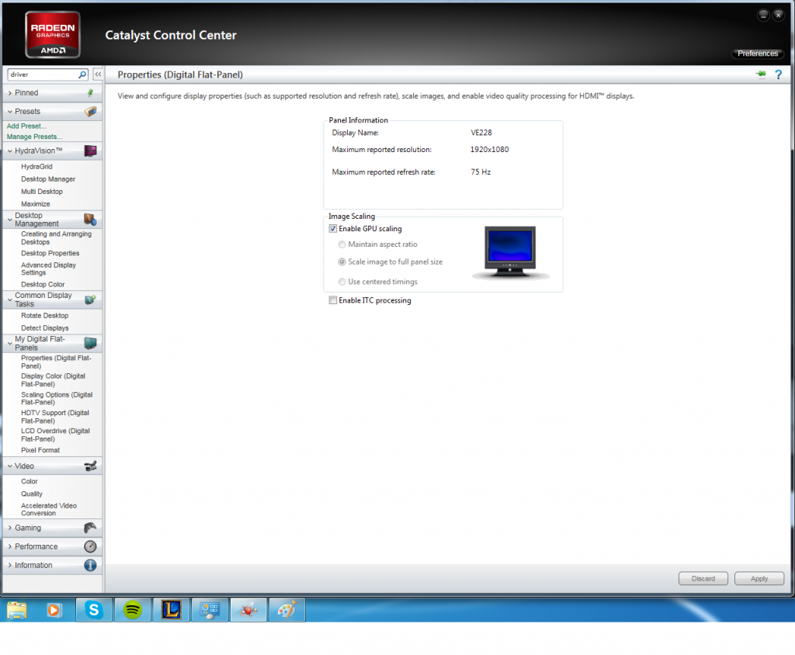Click the Performance gauge icon
795x655 pixels.
(x=90, y=546)
